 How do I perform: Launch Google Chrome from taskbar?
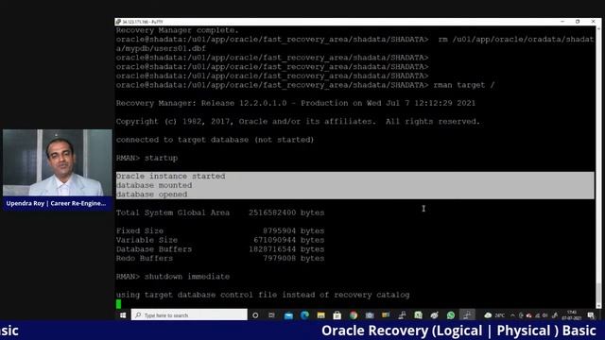point(354,315)
